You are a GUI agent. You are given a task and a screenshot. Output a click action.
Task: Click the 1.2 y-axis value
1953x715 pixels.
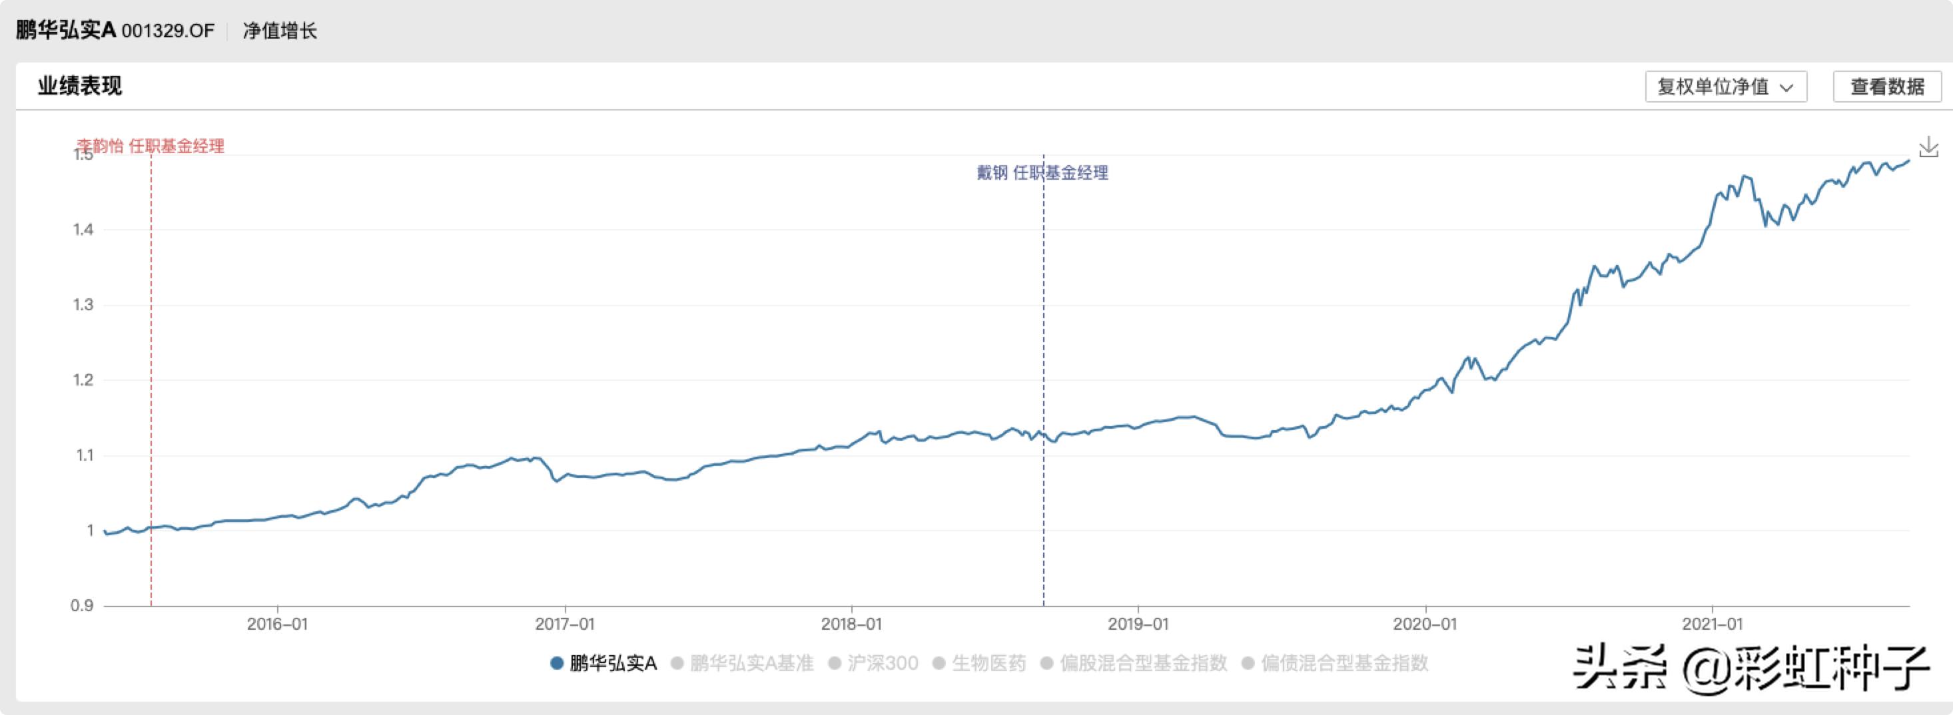(83, 379)
